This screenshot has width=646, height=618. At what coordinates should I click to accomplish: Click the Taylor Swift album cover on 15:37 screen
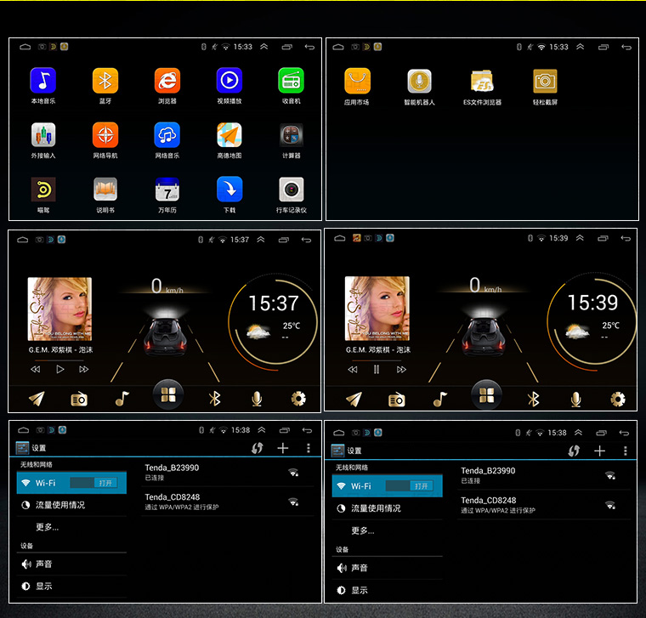[x=59, y=309]
